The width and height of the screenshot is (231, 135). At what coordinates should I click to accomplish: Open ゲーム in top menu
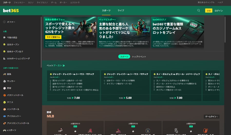pos(54,3)
